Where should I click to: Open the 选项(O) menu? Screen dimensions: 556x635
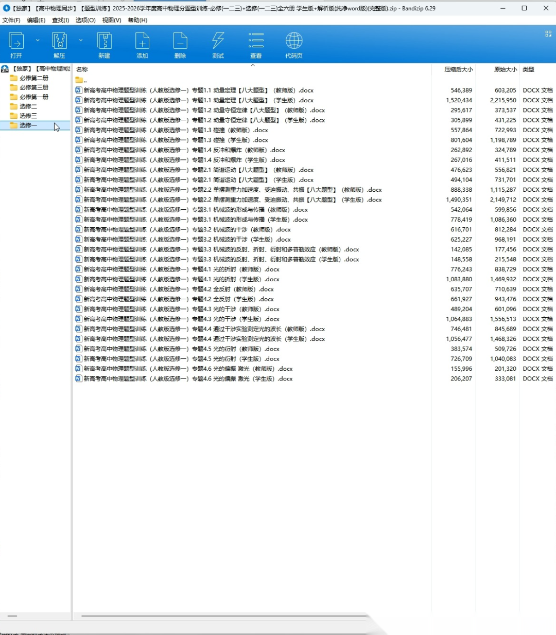tap(85, 20)
